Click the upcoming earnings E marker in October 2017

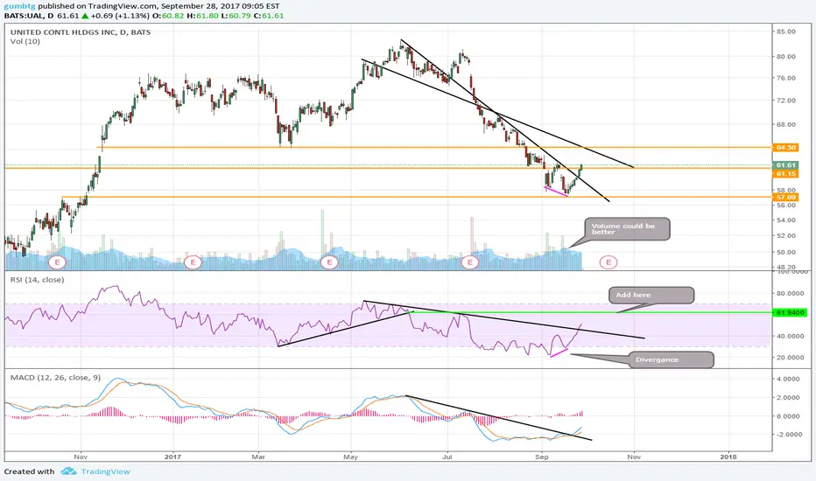(608, 262)
